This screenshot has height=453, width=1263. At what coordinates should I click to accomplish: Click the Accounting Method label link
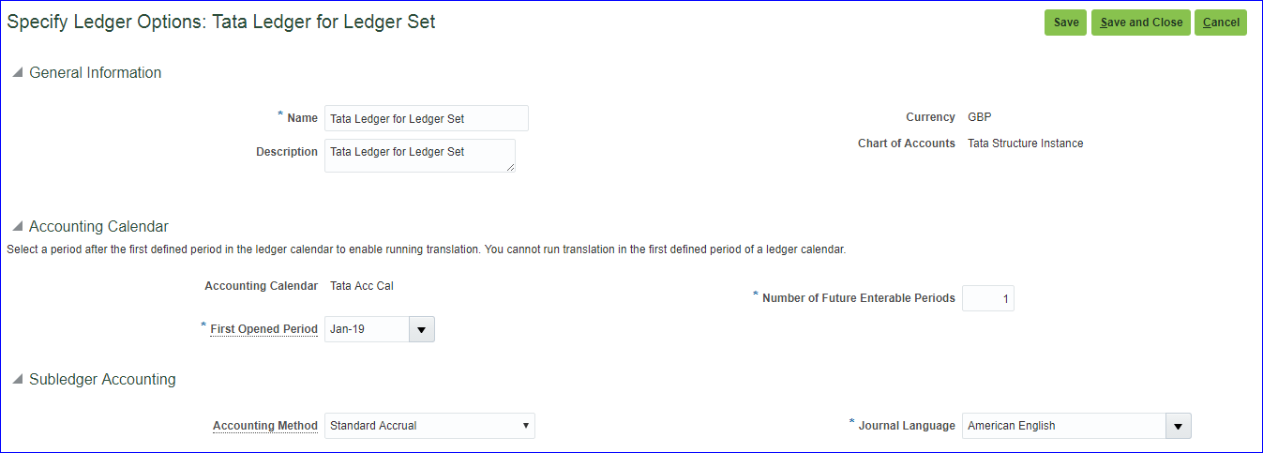[265, 426]
